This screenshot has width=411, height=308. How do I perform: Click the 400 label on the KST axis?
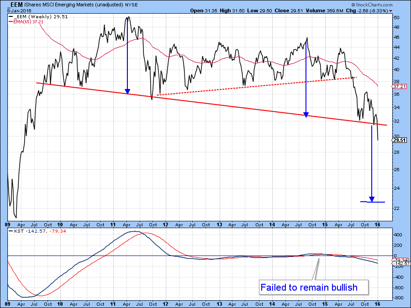(x=398, y=235)
